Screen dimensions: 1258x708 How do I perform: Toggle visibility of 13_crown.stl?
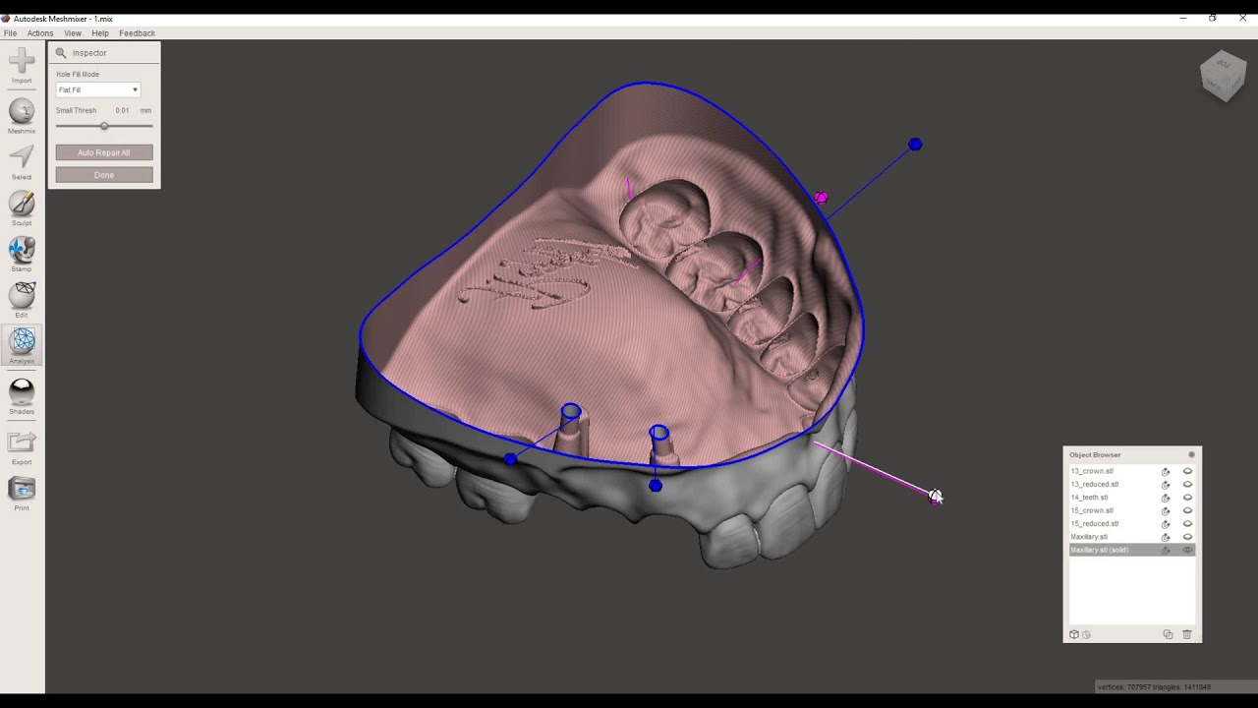1187,471
